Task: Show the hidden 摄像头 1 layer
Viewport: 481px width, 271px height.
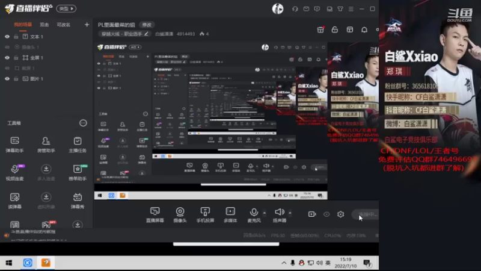Action: 7,47
